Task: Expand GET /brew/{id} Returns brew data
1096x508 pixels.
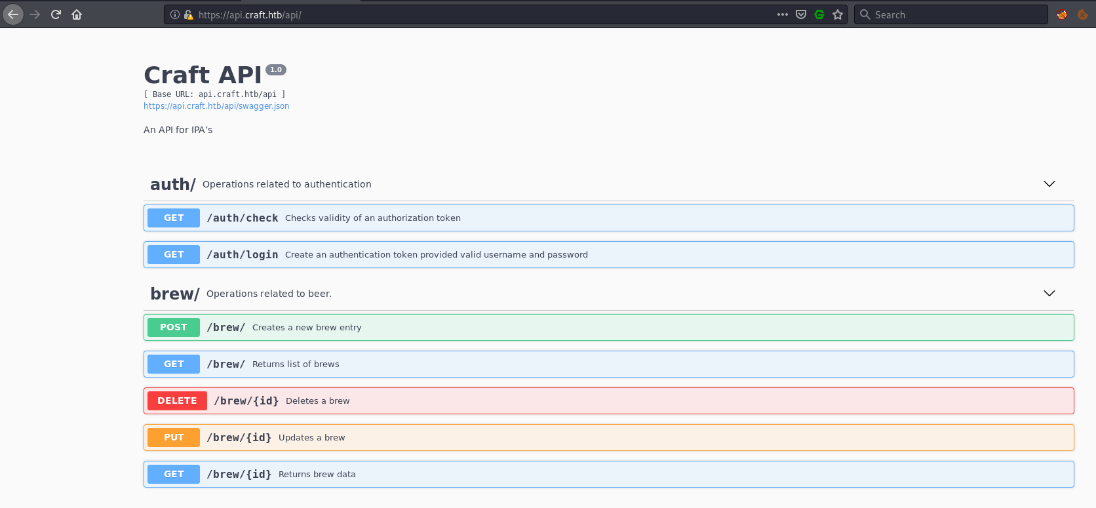Action: click(x=609, y=474)
